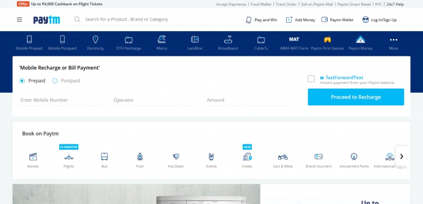Open the CableTv icon
The height and width of the screenshot is (204, 423).
[x=261, y=40]
